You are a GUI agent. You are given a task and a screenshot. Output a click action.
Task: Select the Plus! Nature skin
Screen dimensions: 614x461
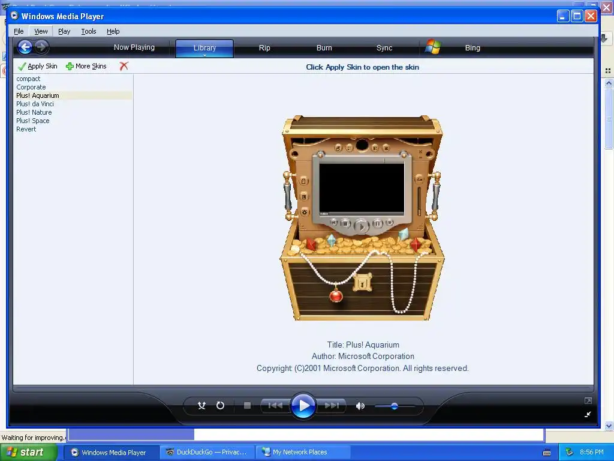pyautogui.click(x=34, y=112)
